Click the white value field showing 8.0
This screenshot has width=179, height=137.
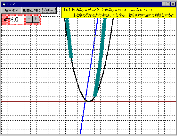[x=17, y=20]
